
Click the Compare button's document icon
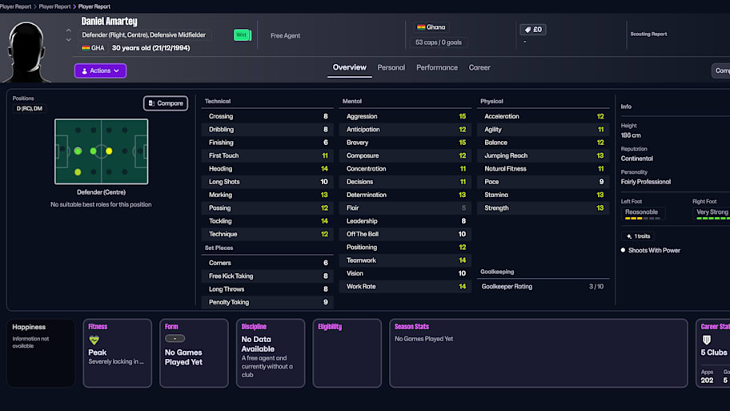(x=151, y=103)
